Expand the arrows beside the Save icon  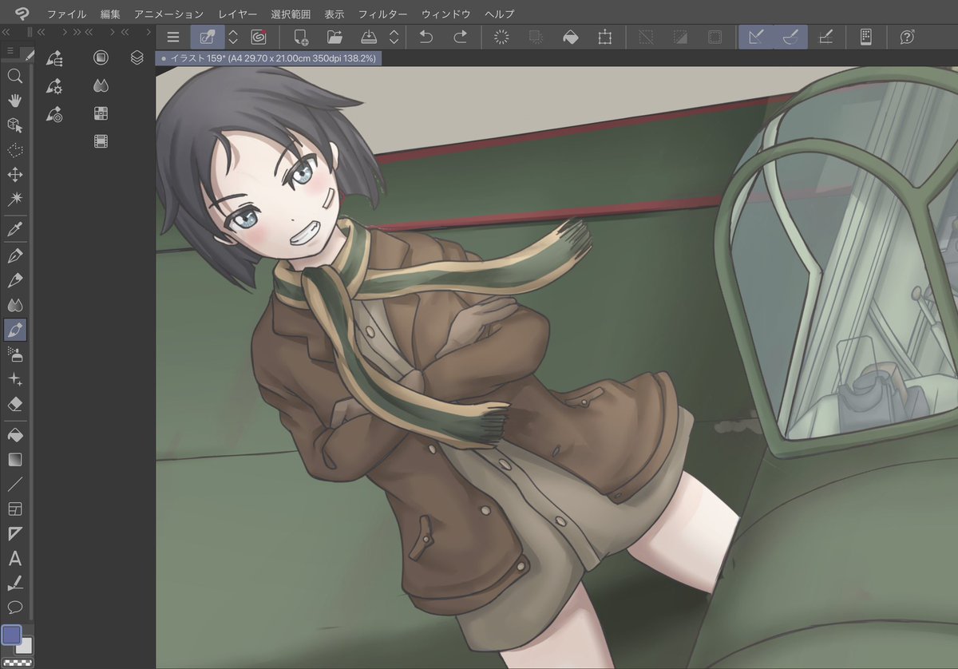[394, 37]
